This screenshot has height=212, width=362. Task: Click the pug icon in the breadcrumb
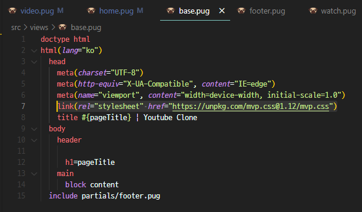click(62, 27)
